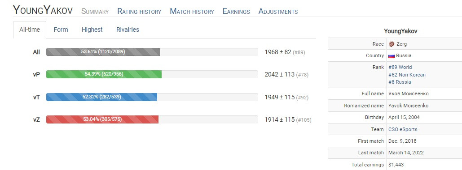The width and height of the screenshot is (462, 170).
Task: Click the #89 World rank link
Action: coord(400,67)
